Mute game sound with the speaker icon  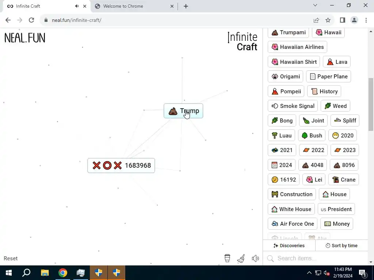pos(255,258)
